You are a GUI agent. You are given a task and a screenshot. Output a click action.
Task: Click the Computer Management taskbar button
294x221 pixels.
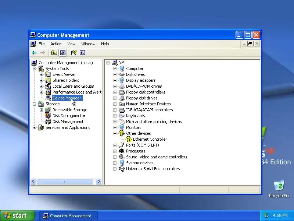68,216
